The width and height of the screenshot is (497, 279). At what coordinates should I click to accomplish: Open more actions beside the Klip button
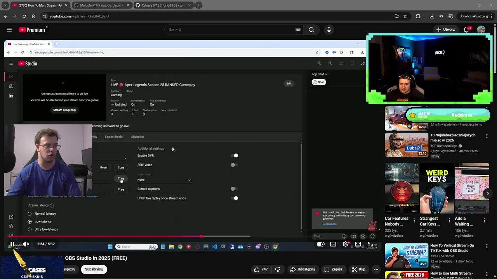(x=376, y=269)
